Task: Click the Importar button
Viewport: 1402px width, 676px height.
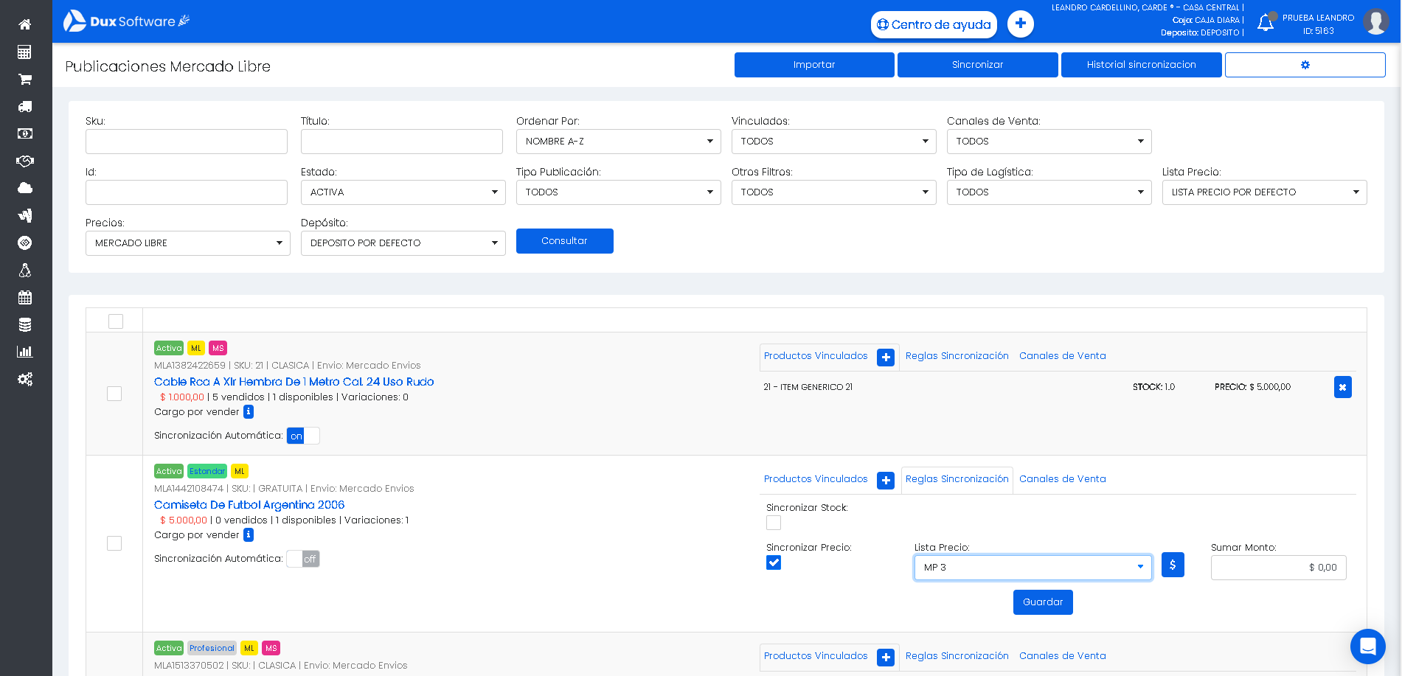Action: pos(814,65)
